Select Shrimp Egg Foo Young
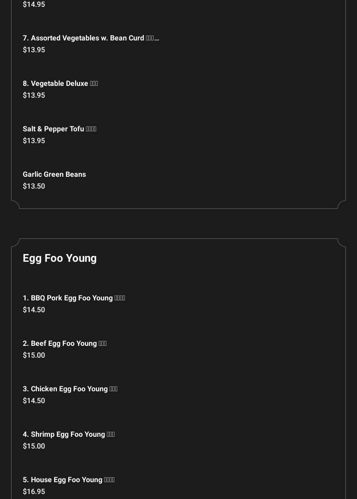The width and height of the screenshot is (357, 499). [x=69, y=434]
